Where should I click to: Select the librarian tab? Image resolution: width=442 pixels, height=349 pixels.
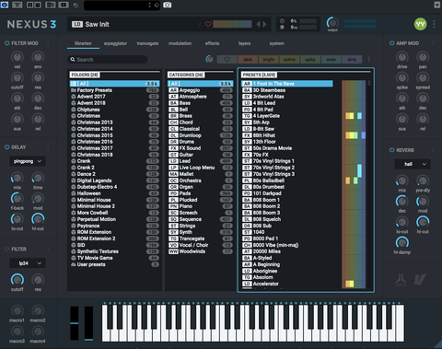83,43
